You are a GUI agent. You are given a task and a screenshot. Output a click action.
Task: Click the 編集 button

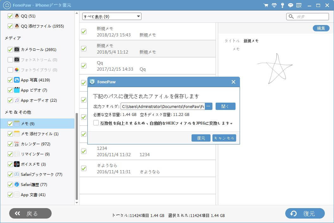[x=321, y=28]
